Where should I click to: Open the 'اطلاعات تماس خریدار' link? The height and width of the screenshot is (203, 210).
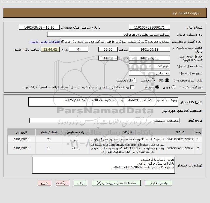(45, 42)
